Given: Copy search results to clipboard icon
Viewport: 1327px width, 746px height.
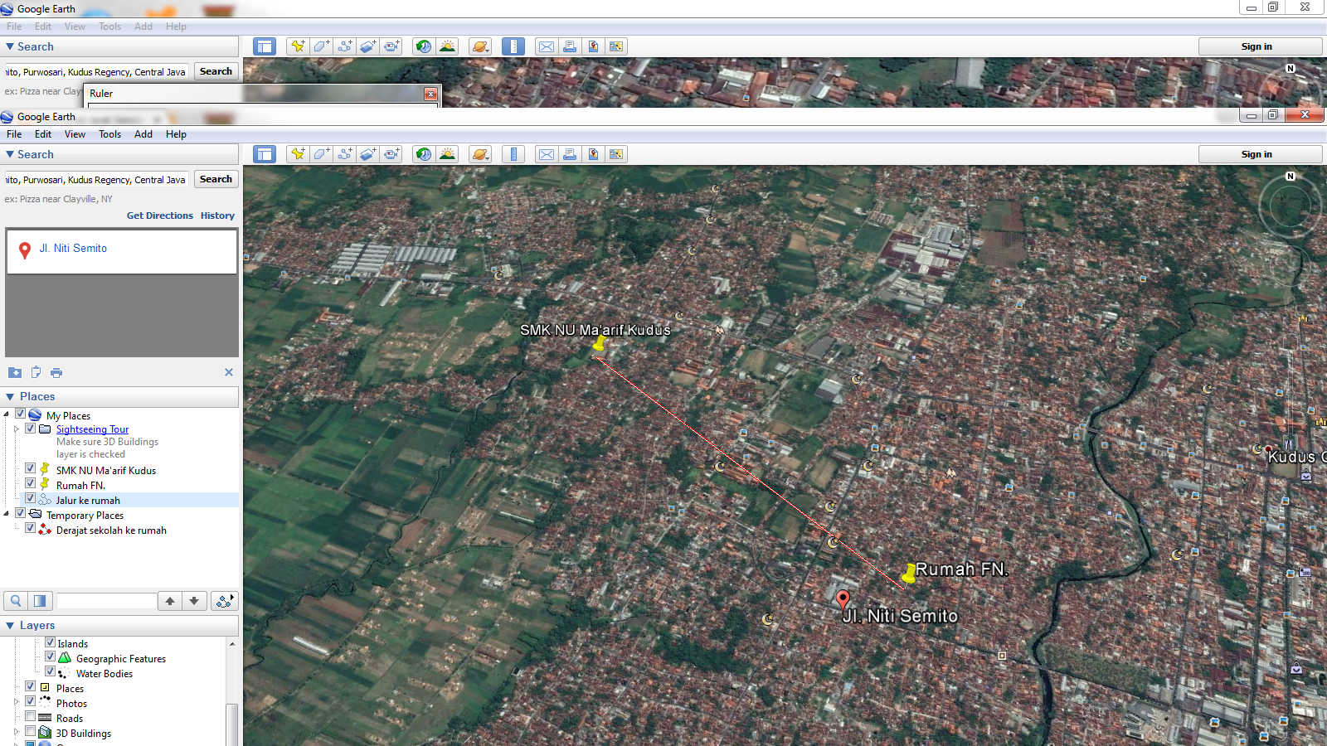Looking at the screenshot, I should [36, 373].
